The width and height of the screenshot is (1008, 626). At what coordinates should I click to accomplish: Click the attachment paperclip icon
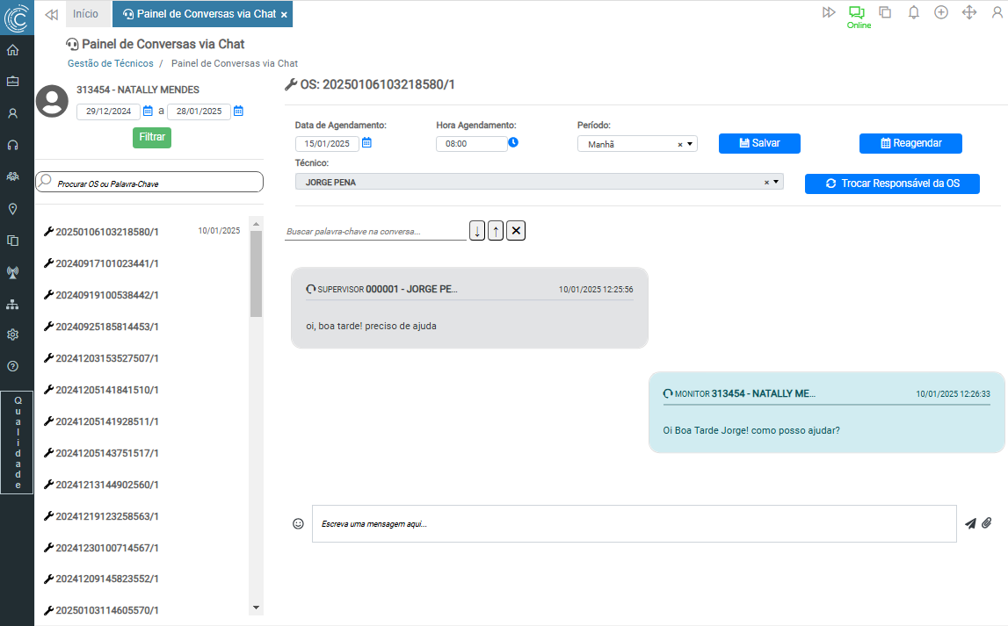click(987, 523)
